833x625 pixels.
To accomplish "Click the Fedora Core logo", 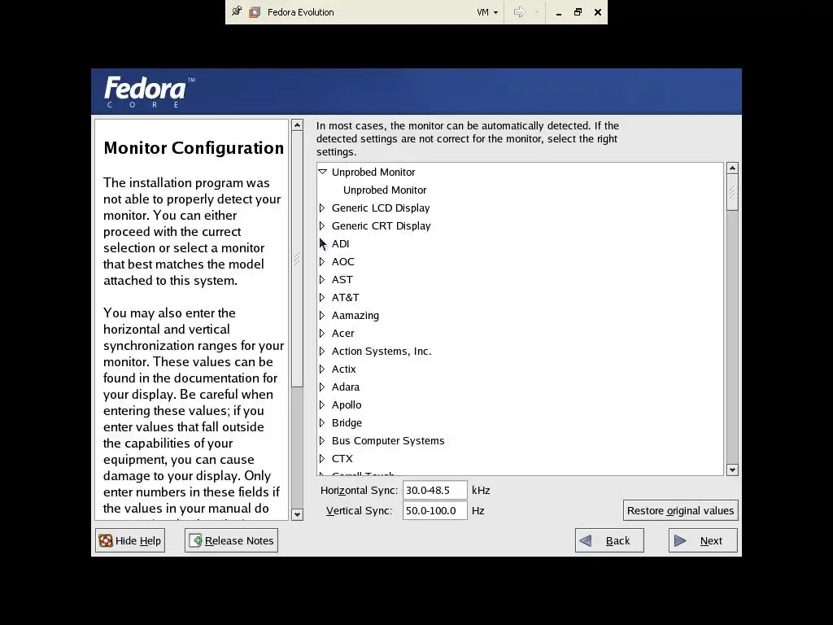I will click(x=150, y=91).
